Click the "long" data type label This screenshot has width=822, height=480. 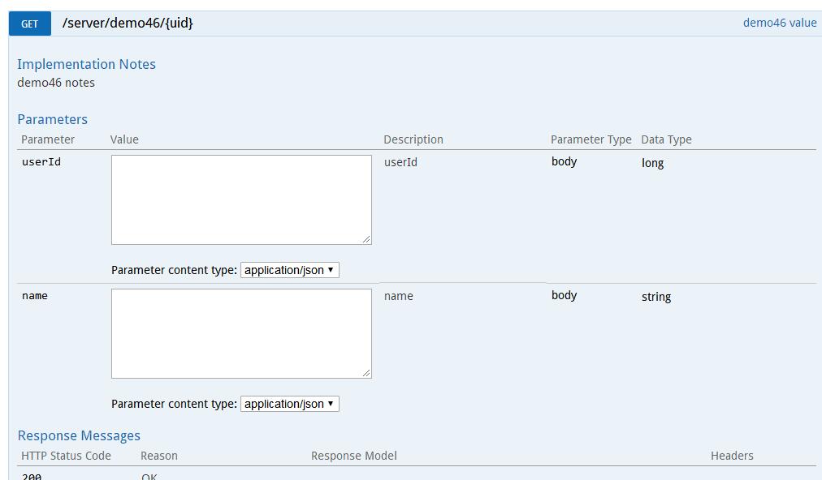point(651,162)
